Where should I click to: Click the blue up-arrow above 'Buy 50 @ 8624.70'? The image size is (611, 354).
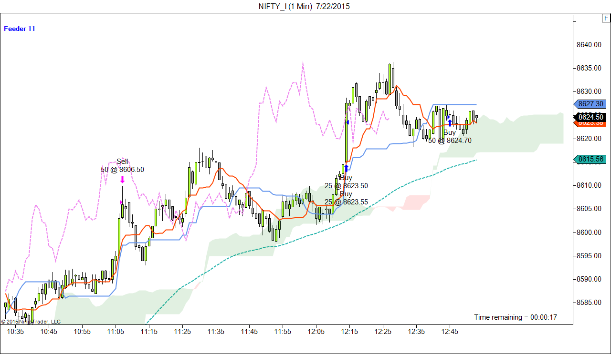click(450, 122)
